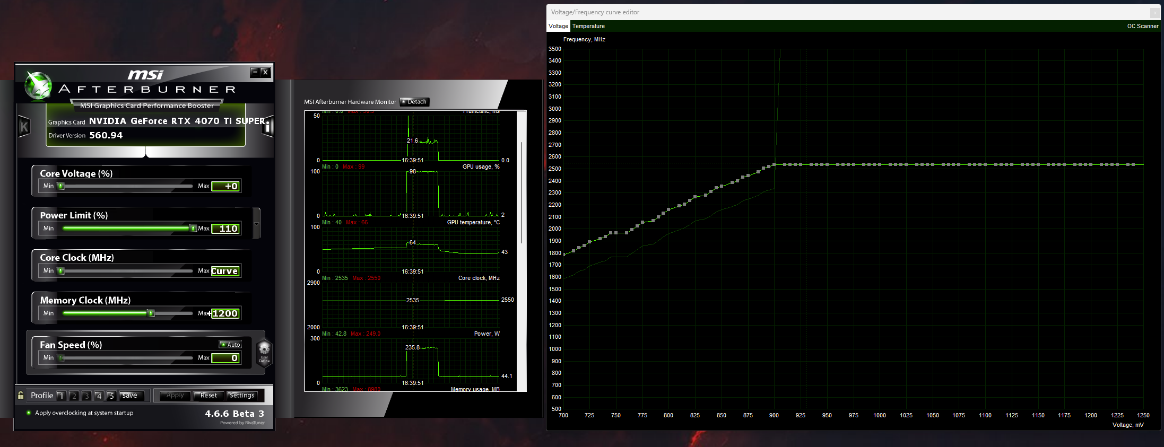Screen dimensions: 1164x447
Task: Select profile slot 2
Action: point(74,396)
